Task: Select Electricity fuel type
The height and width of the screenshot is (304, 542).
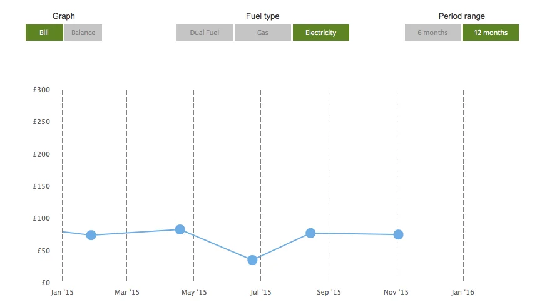Action: pyautogui.click(x=321, y=33)
